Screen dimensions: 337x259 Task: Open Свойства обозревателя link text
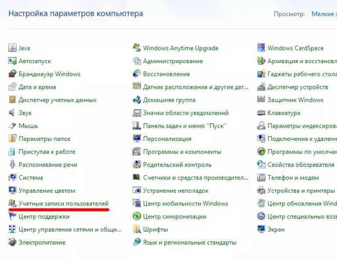(301, 165)
